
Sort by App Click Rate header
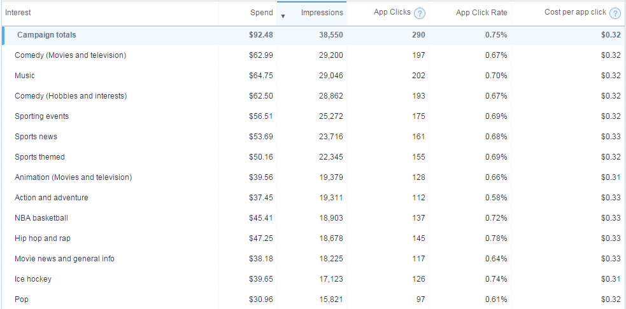481,13
